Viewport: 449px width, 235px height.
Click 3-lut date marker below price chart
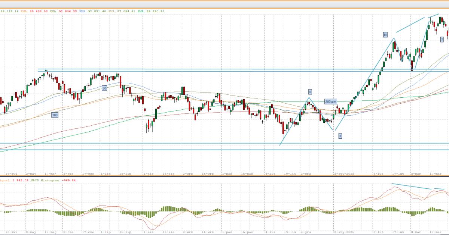[378, 174]
